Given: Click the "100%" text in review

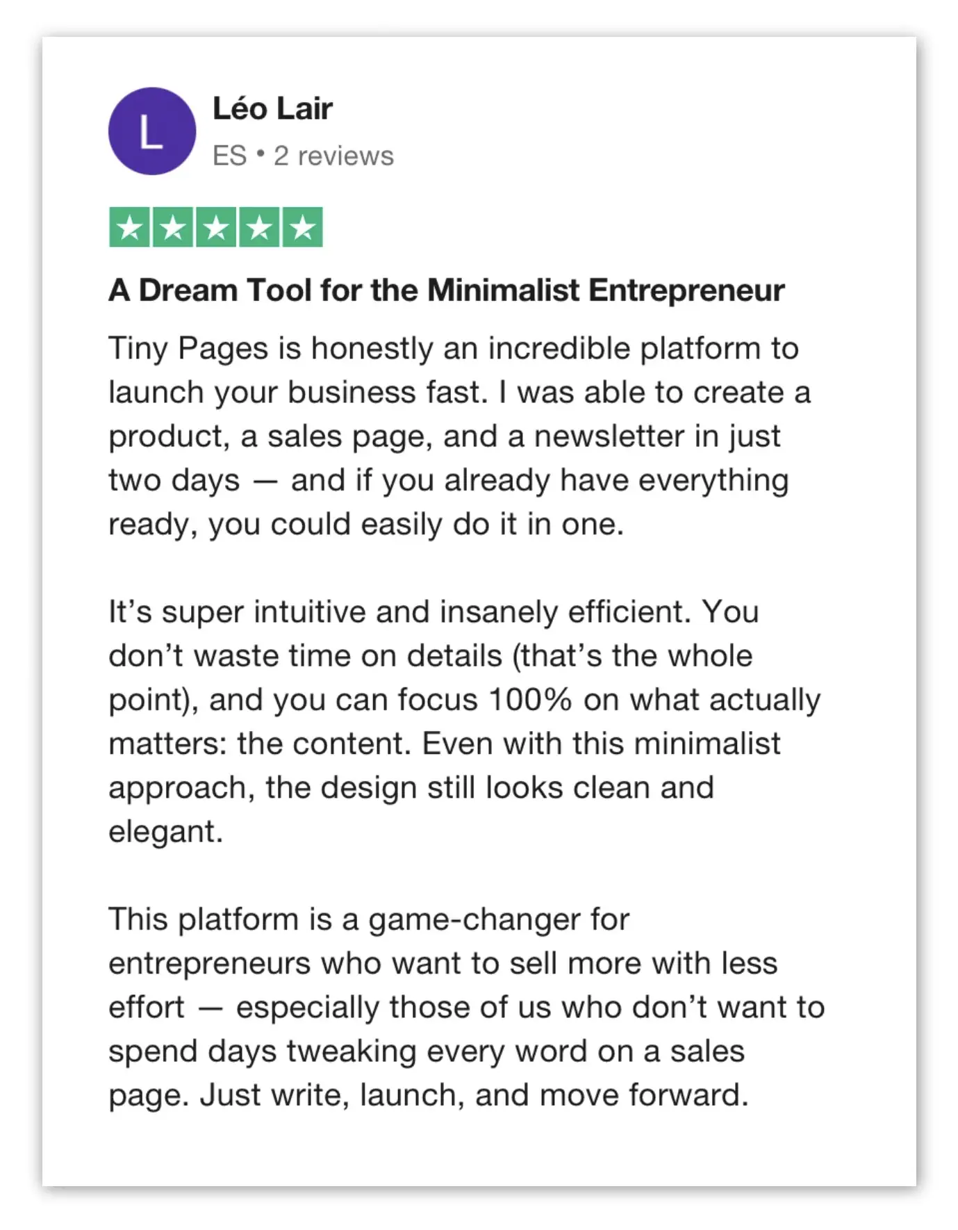Looking at the screenshot, I should click(529, 700).
